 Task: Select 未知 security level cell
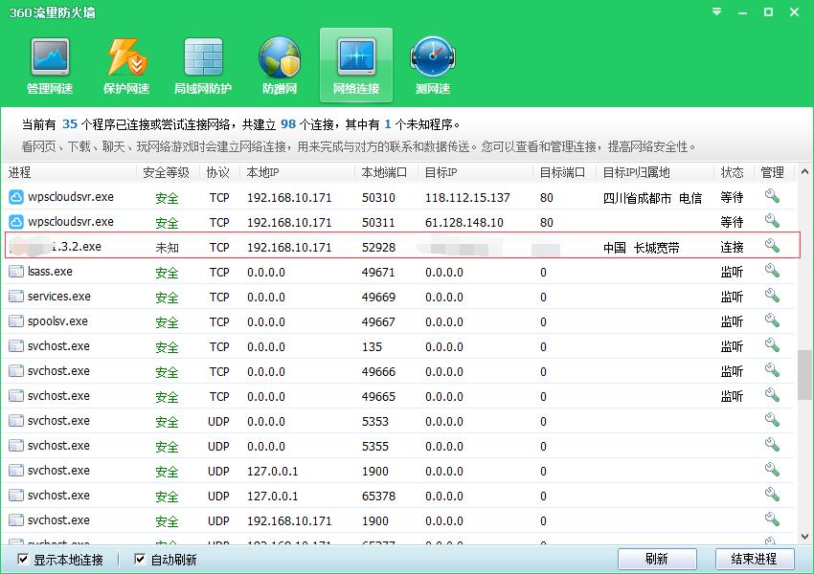coord(168,248)
